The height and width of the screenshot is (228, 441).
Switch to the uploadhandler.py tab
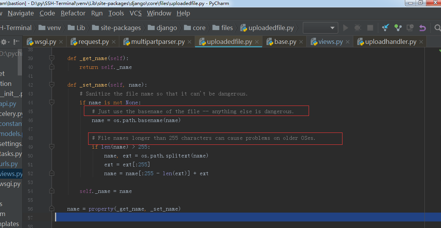(x=391, y=42)
